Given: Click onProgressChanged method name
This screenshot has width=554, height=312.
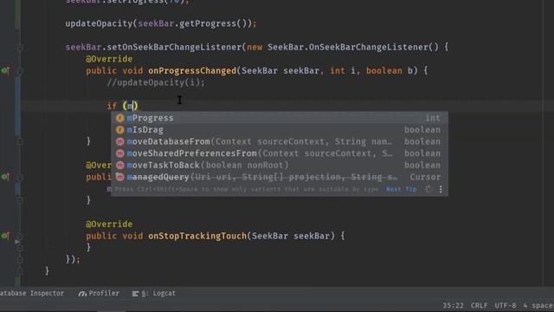Looking at the screenshot, I should pos(192,71).
